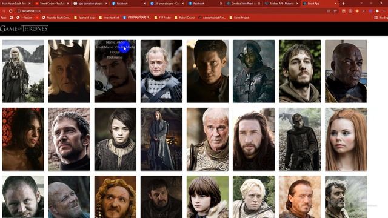Close the Create a New React App tab
388x218 pixels.
[x=259, y=4]
